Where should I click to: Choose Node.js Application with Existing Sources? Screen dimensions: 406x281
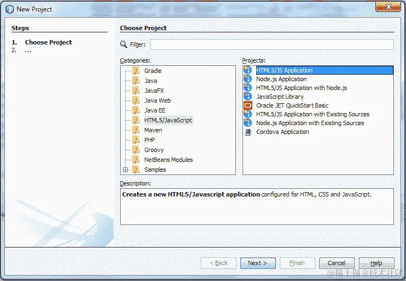(x=310, y=123)
